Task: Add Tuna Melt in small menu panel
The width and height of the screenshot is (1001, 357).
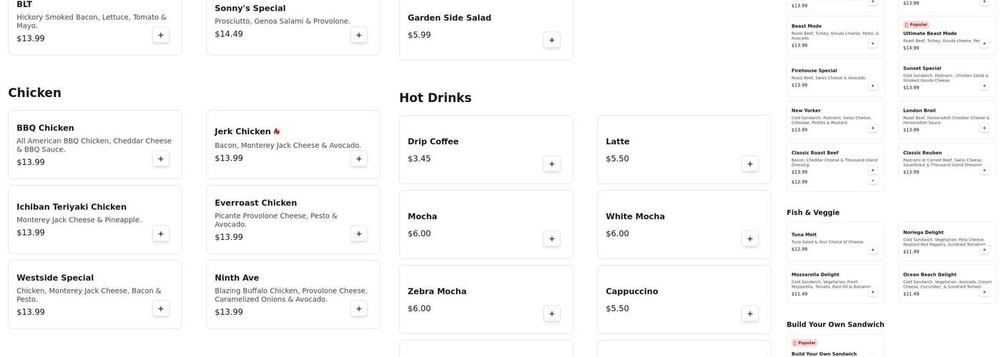Action: click(872, 250)
